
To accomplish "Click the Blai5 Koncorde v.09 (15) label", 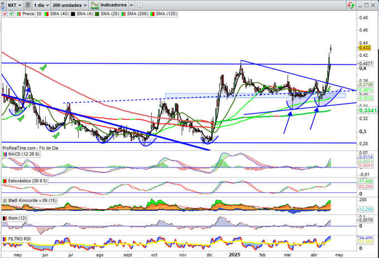I will coord(32,201).
